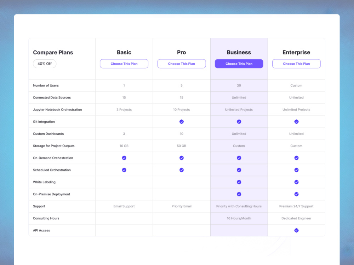Click the API Access row label
Screen dimensions: 354x265
41,230
